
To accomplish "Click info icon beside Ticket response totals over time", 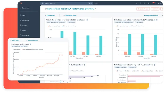I will pos(157,20).
